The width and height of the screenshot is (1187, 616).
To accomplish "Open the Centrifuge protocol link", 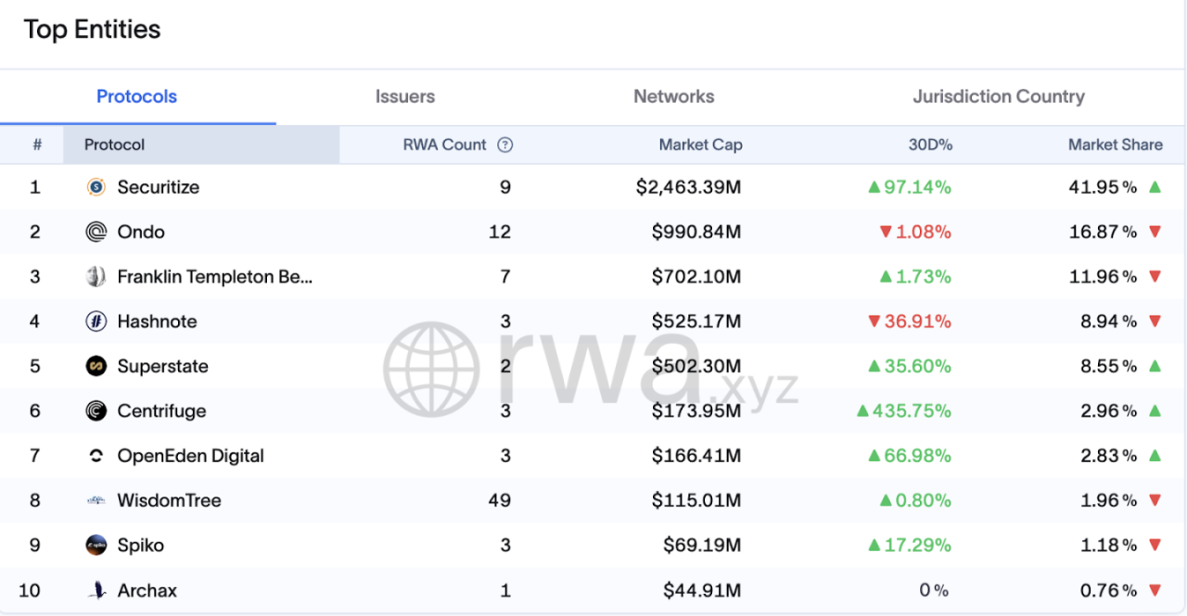I will tap(162, 410).
